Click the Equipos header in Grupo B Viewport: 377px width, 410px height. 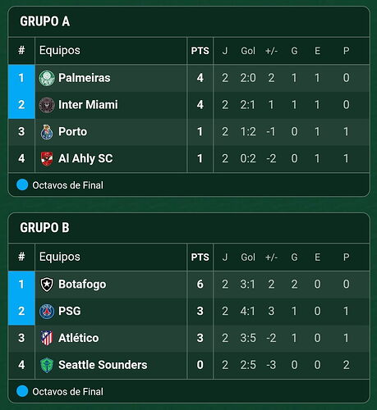click(x=60, y=257)
